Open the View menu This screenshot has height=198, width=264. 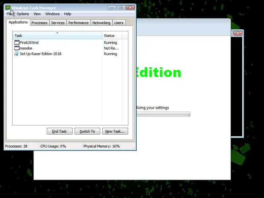[37, 14]
